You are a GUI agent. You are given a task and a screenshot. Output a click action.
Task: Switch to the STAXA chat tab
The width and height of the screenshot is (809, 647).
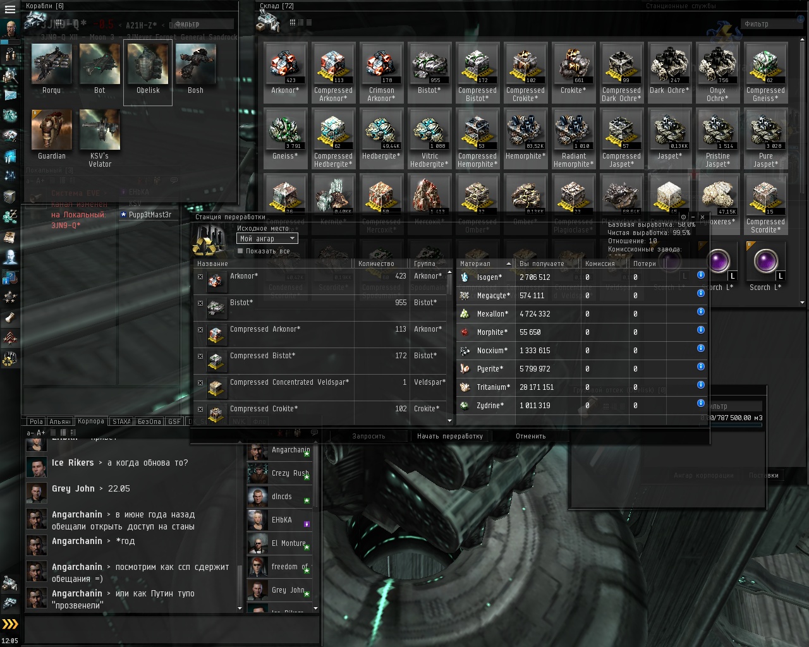[121, 421]
